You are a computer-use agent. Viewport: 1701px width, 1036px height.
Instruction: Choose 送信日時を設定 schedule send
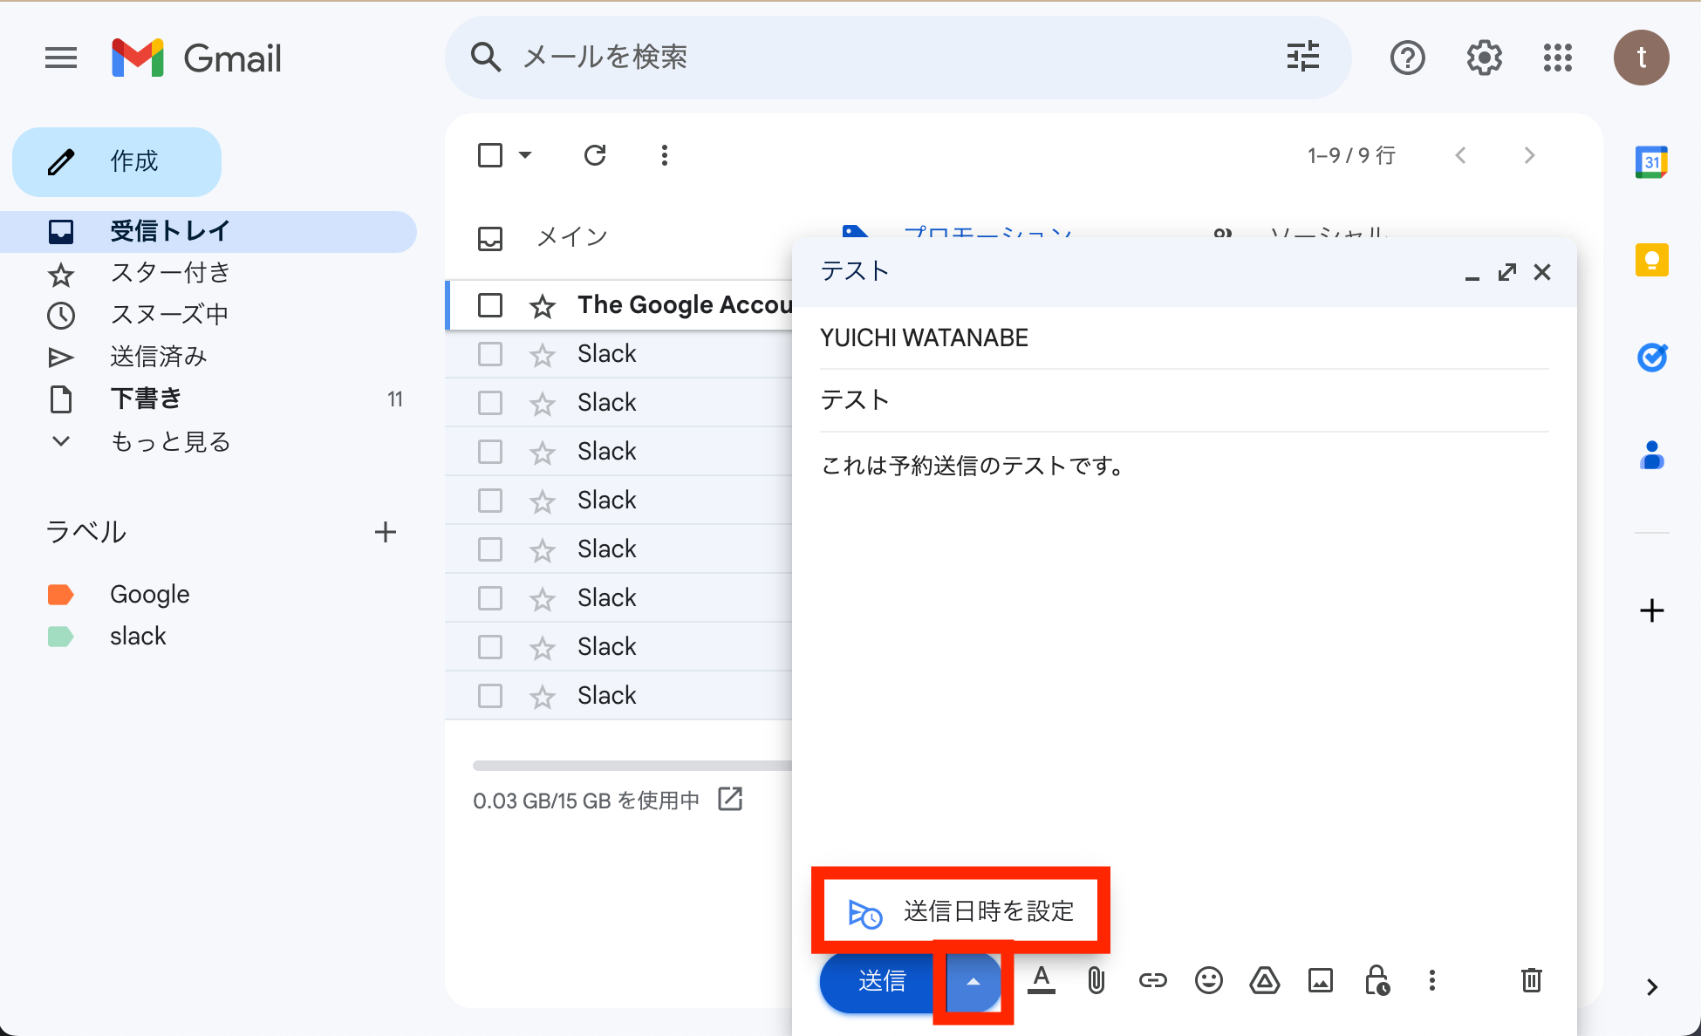[x=960, y=910]
